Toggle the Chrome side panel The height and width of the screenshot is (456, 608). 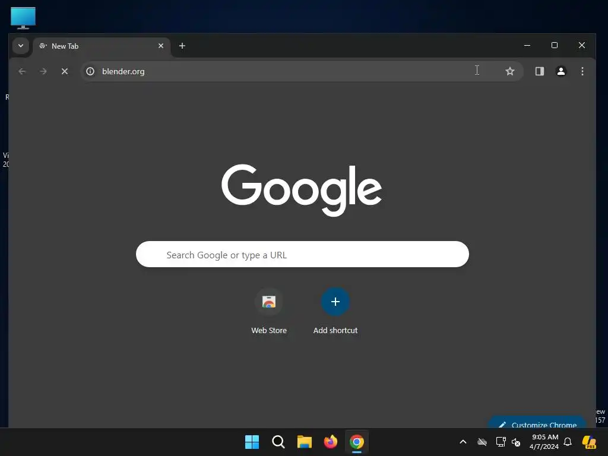coord(539,71)
